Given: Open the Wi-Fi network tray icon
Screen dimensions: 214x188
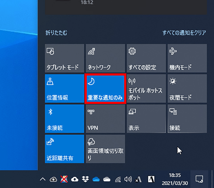Looking at the screenshot, I should (x=118, y=179).
